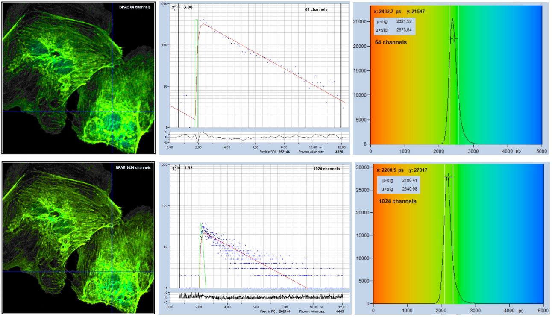Click the crosshair intersection in the 1024-channel image
The width and height of the screenshot is (552, 317).
112,271
